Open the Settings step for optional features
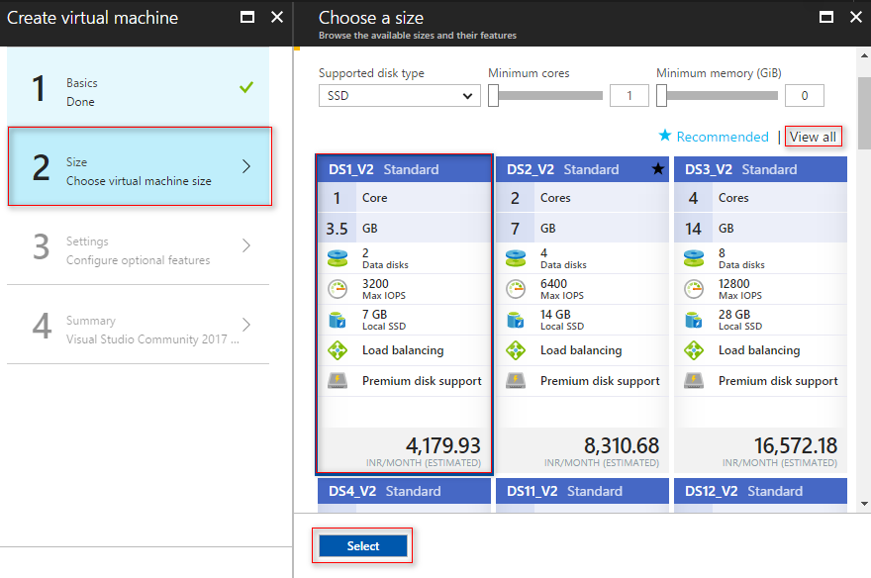871x578 pixels. click(x=140, y=247)
